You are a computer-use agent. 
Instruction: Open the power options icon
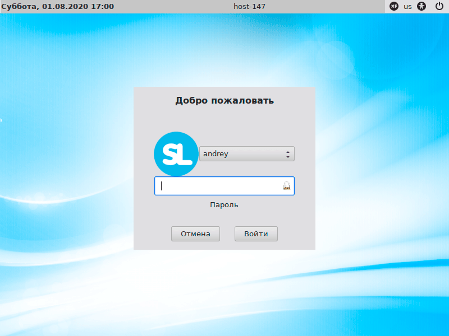click(x=439, y=6)
